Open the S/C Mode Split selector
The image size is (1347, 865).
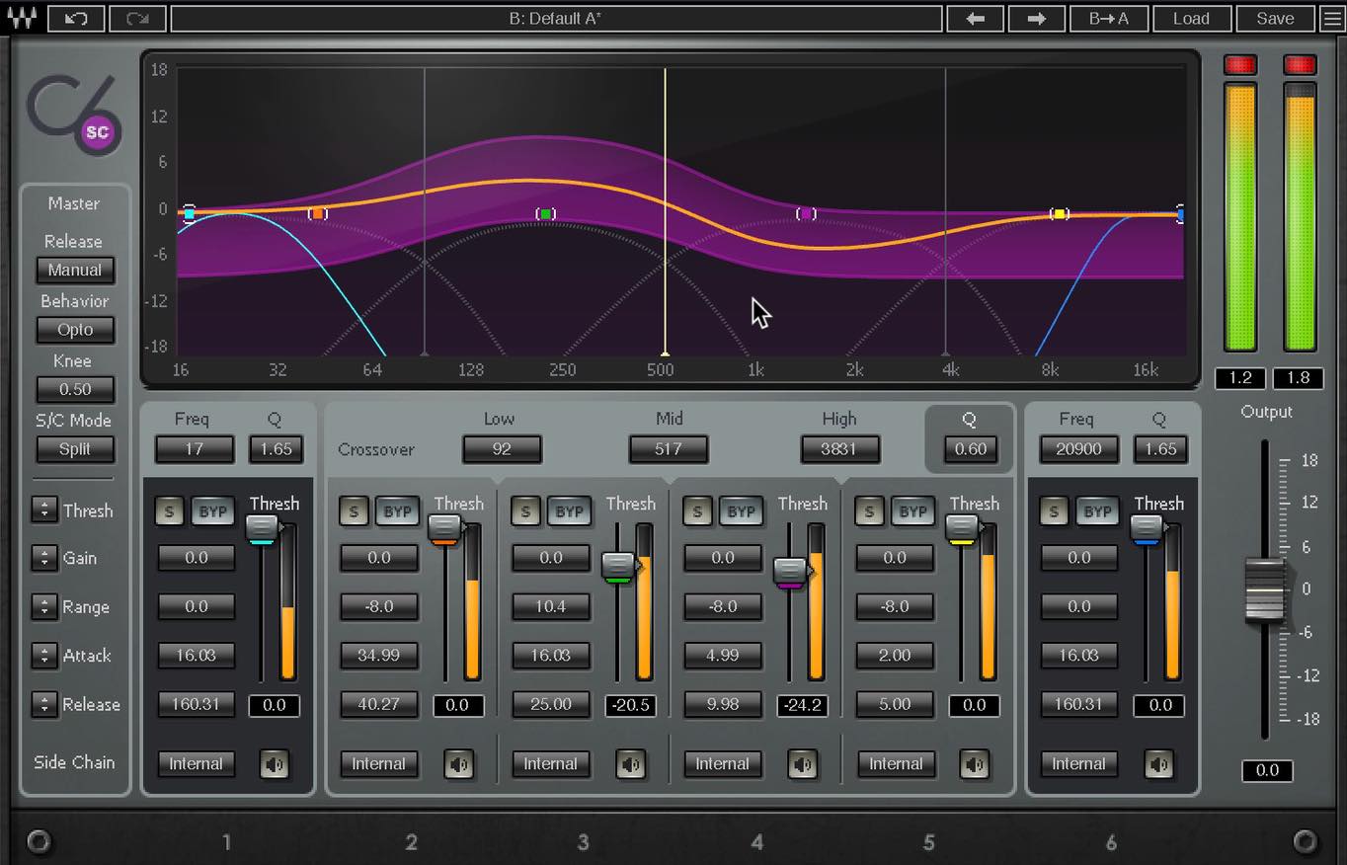click(75, 449)
